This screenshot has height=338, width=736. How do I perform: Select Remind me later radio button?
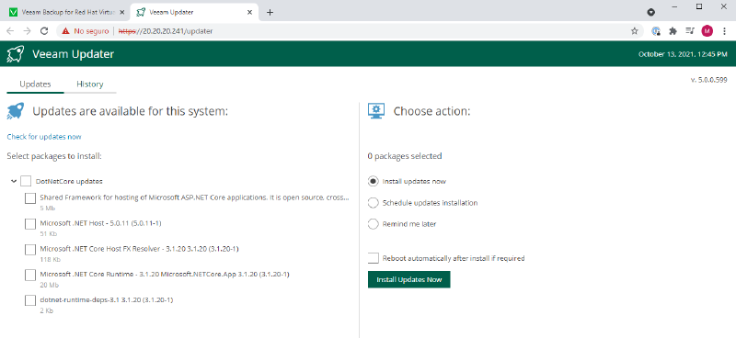[374, 224]
